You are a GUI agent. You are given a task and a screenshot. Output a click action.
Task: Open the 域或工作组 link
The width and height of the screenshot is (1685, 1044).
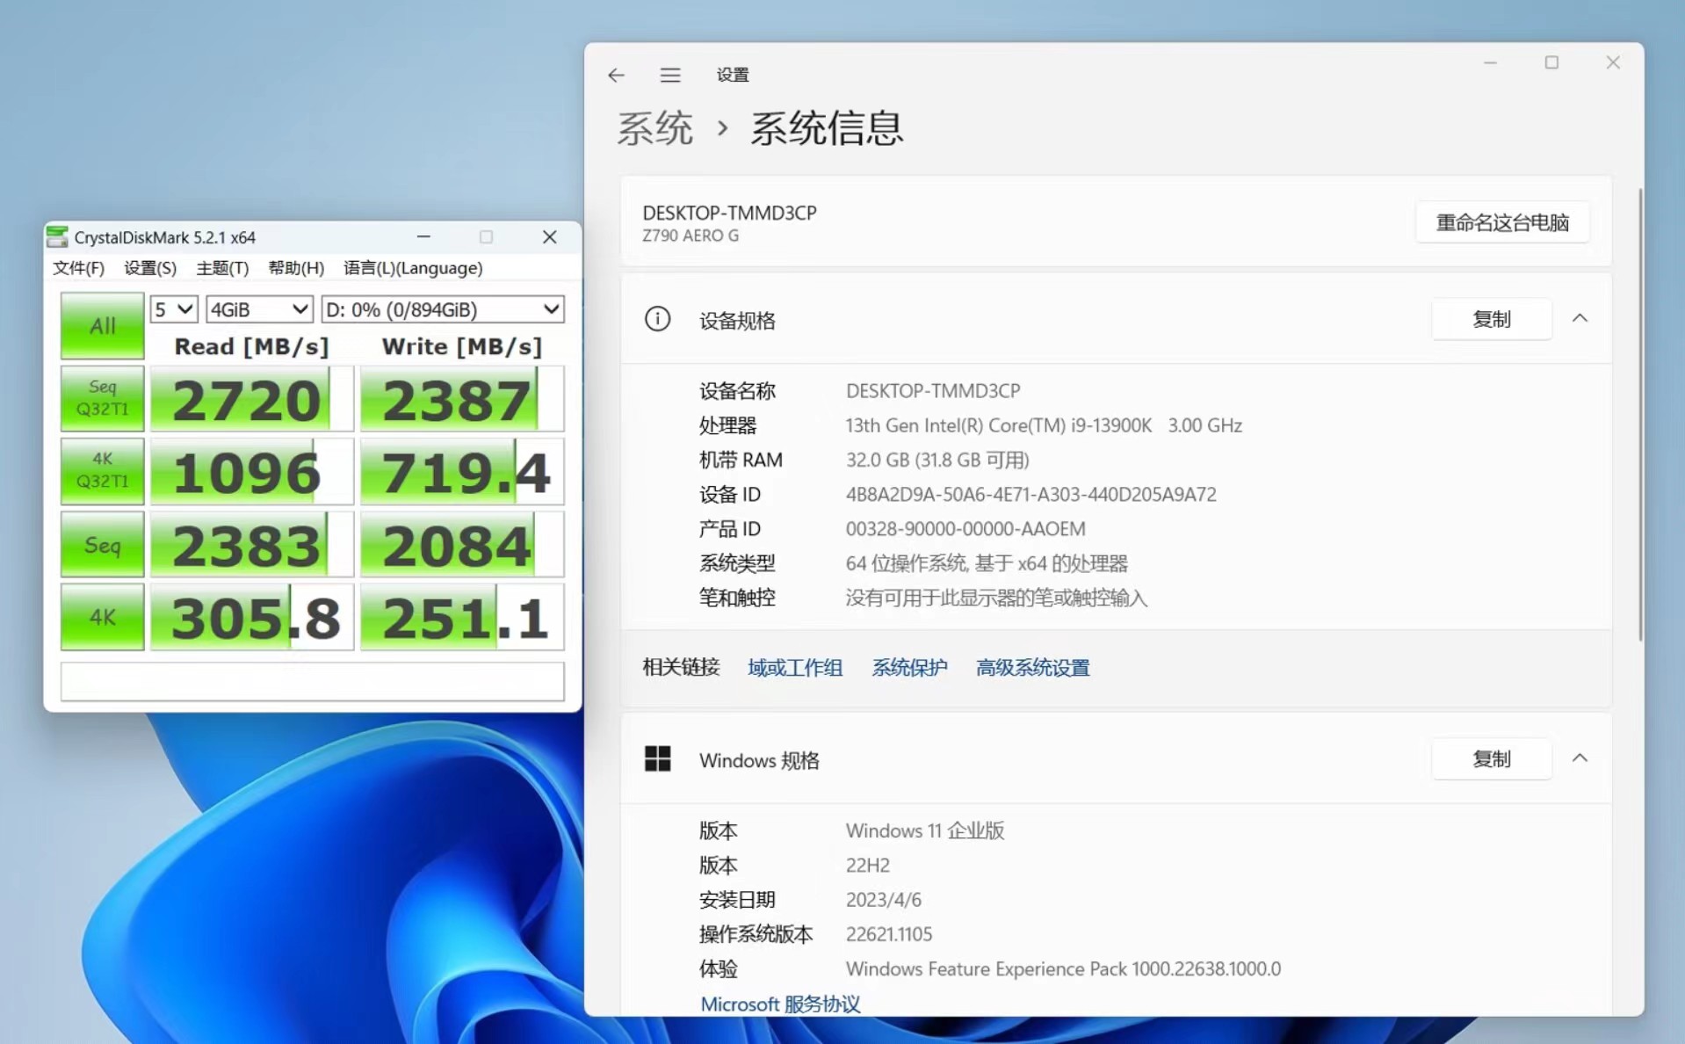[795, 668]
